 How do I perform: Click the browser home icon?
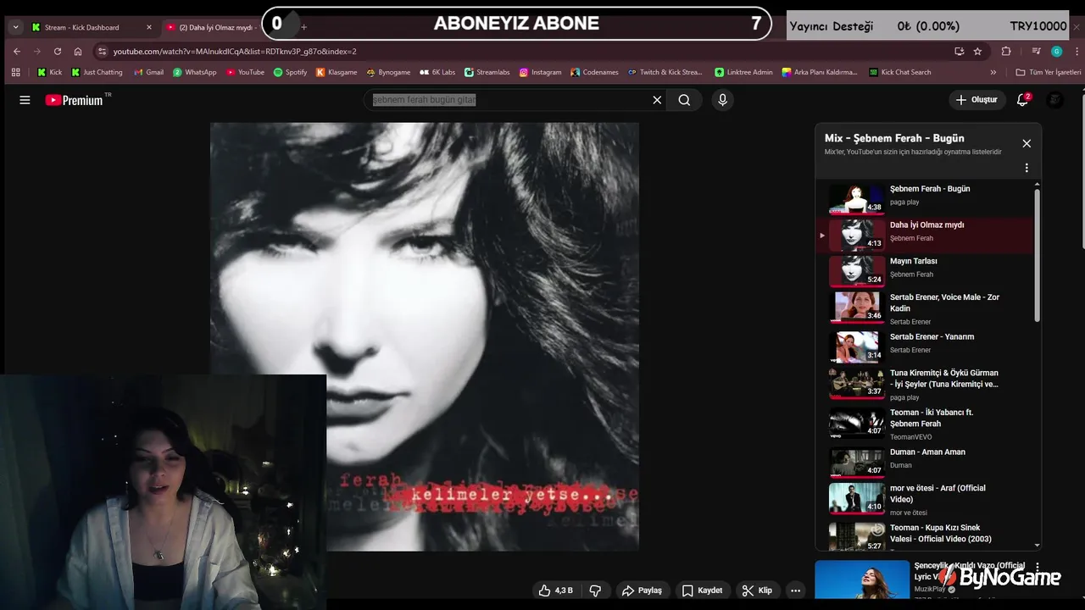pos(78,51)
